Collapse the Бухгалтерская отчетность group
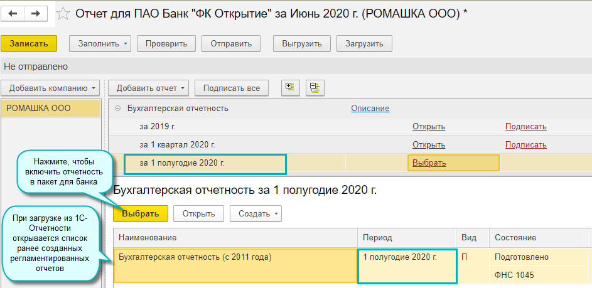This screenshot has height=288, width=592. point(117,109)
